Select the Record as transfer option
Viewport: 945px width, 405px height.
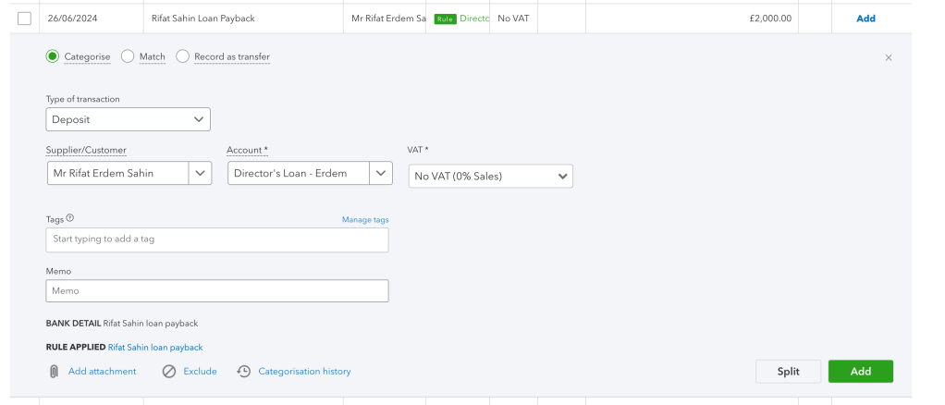tap(182, 56)
